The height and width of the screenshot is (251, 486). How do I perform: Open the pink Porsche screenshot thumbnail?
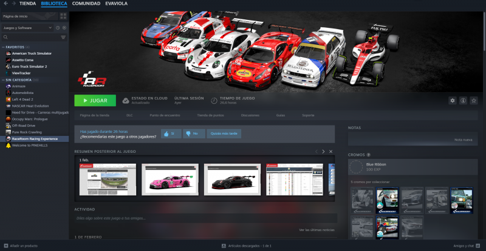[170, 179]
